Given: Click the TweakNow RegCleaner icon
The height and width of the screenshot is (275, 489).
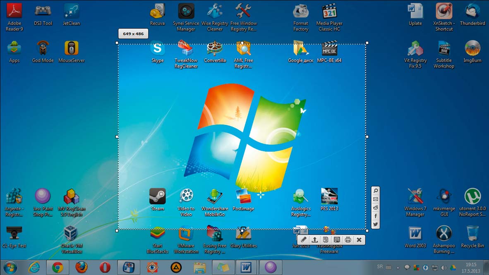Looking at the screenshot, I should point(186,54).
